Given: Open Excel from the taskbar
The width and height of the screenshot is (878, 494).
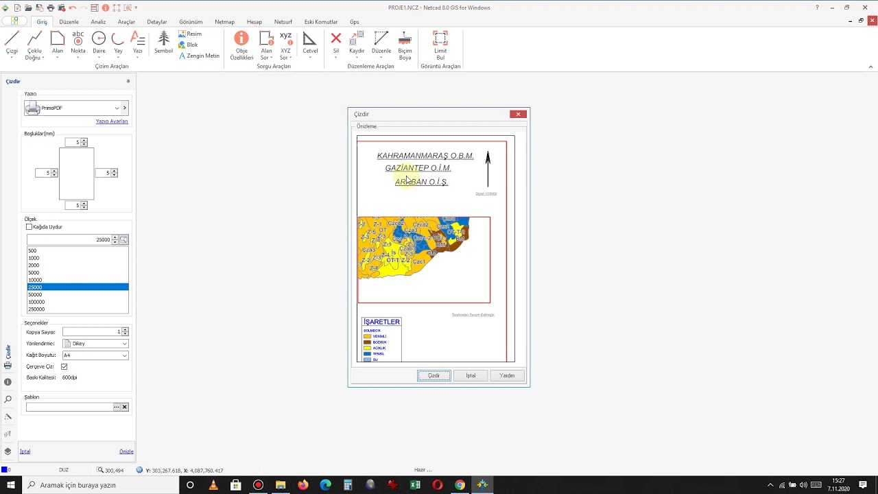Looking at the screenshot, I should coord(415,485).
